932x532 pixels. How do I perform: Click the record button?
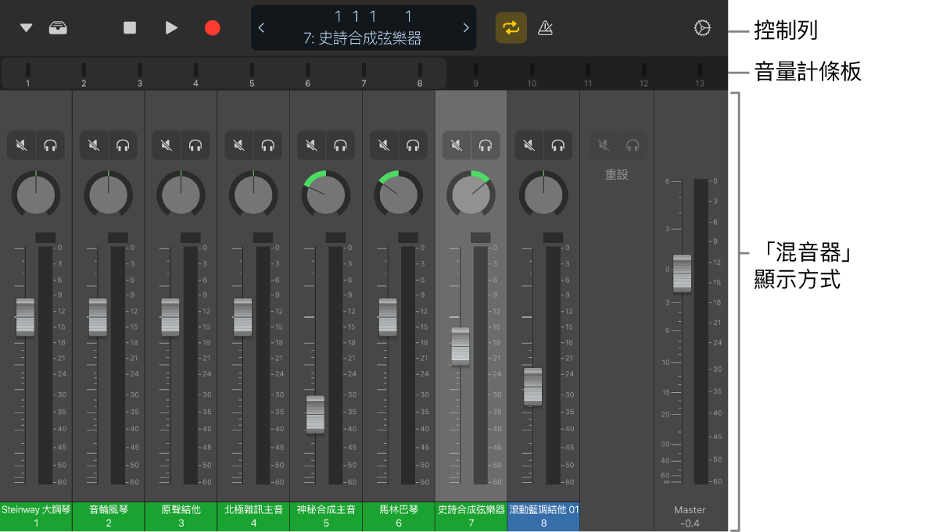point(211,27)
